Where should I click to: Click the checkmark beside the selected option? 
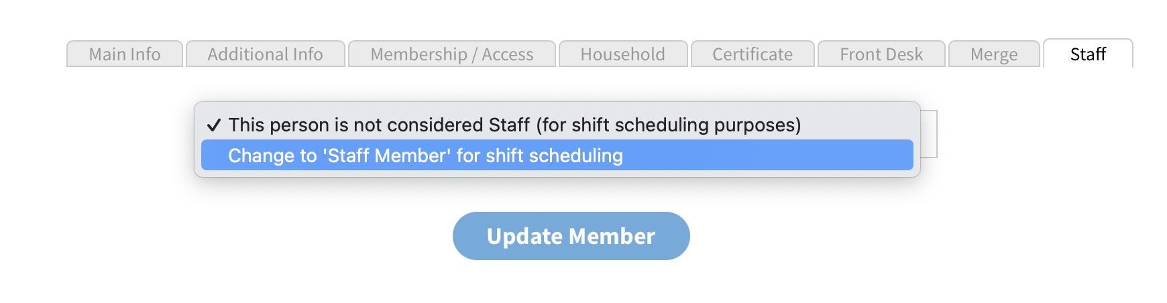coord(214,125)
